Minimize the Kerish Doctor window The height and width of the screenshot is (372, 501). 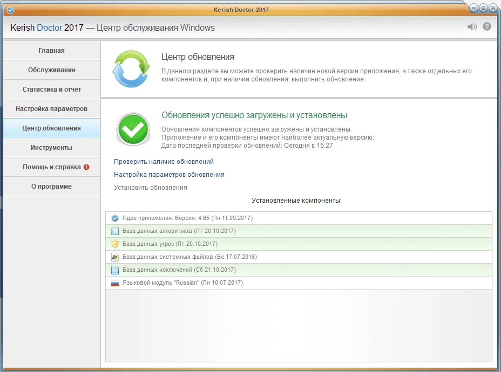tap(474, 8)
